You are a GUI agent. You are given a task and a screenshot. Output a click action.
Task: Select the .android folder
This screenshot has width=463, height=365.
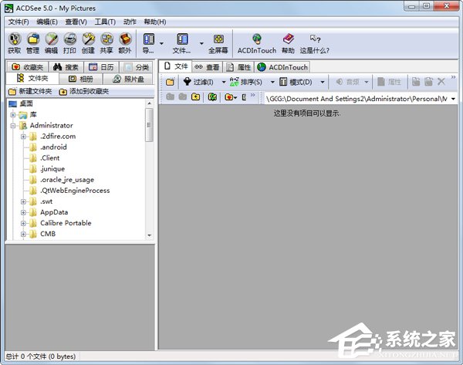(x=53, y=147)
